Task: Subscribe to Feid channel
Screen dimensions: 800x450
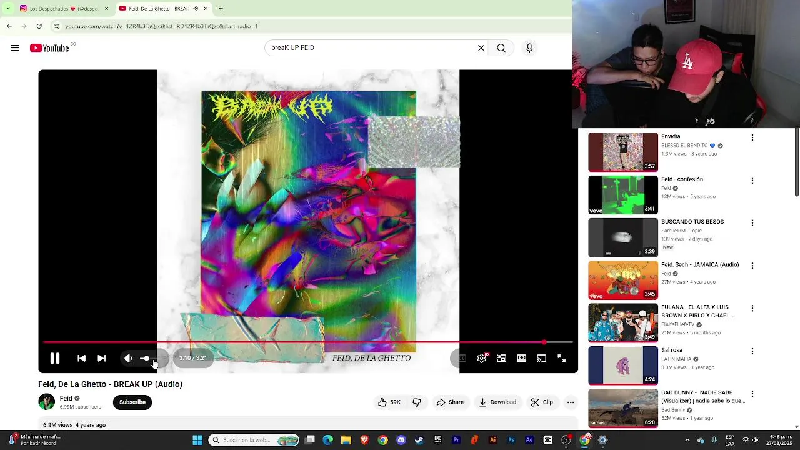Action: (132, 402)
